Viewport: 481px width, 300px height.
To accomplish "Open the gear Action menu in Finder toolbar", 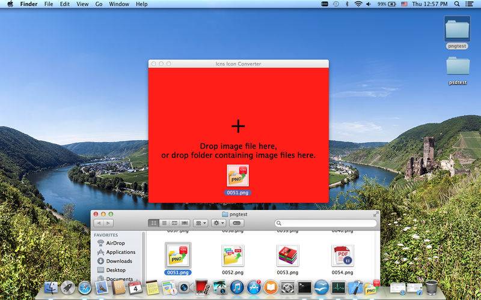I will click(219, 223).
